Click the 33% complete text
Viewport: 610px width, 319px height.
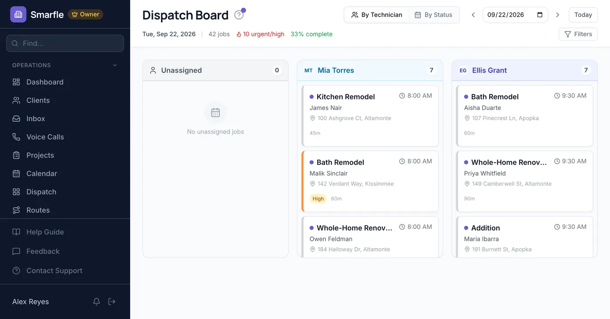point(312,34)
